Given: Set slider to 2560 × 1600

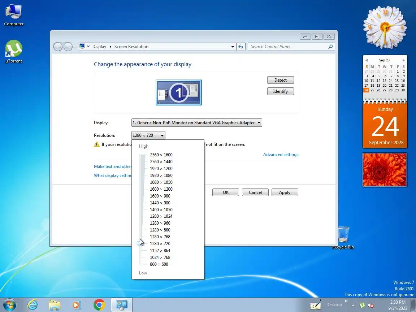Looking at the screenshot, I should point(161,155).
